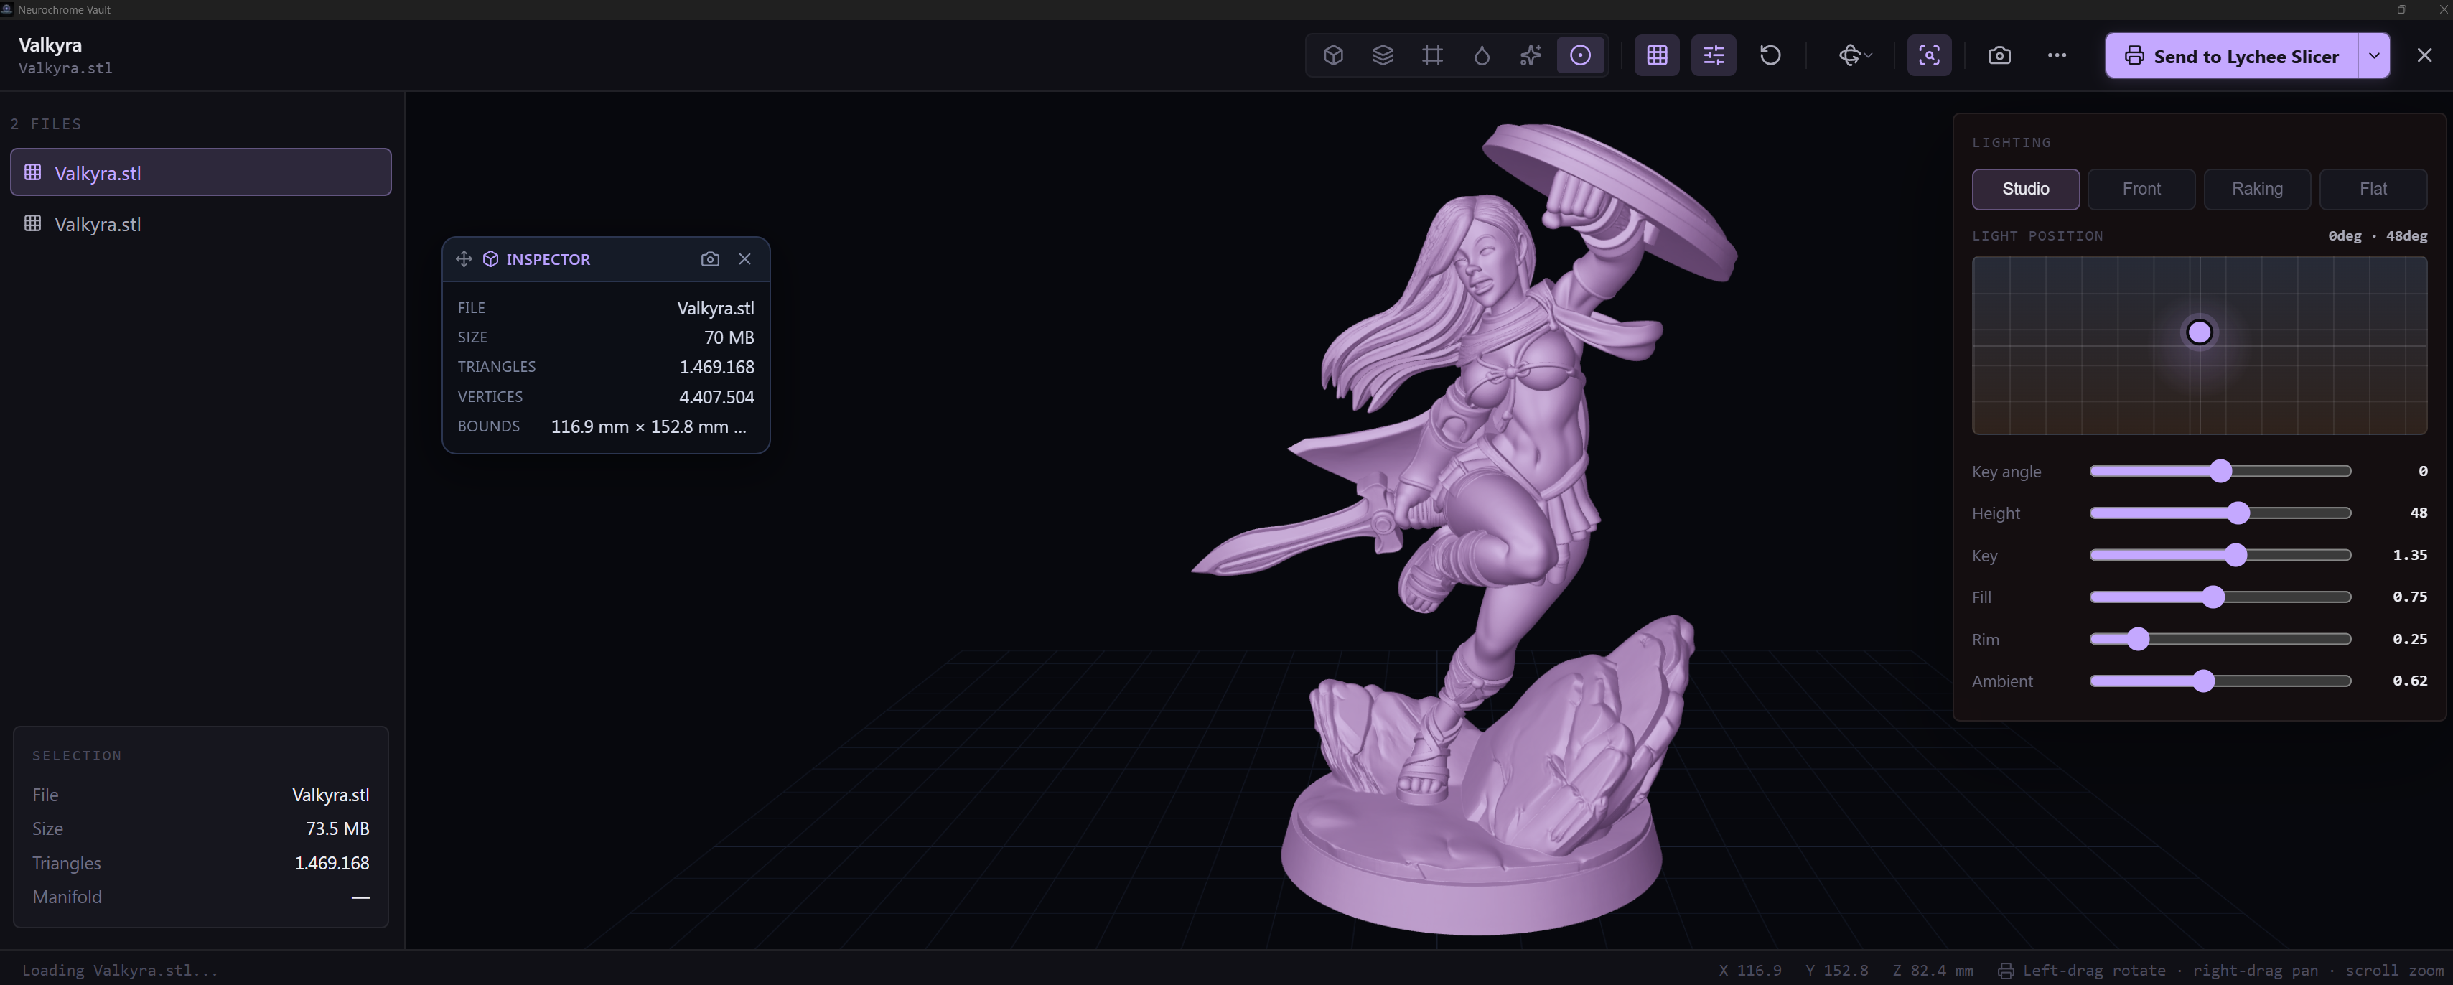Click the Key intensity slider handle
The width and height of the screenshot is (2453, 985).
pyautogui.click(x=2236, y=554)
